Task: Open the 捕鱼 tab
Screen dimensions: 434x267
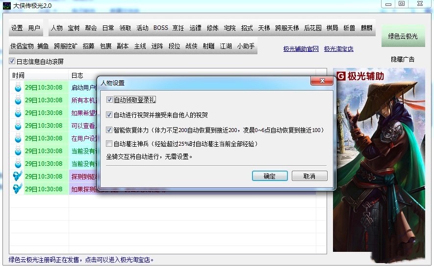Action: pos(43,46)
